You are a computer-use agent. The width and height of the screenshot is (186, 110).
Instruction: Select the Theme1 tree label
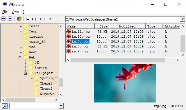[x=46, y=83]
